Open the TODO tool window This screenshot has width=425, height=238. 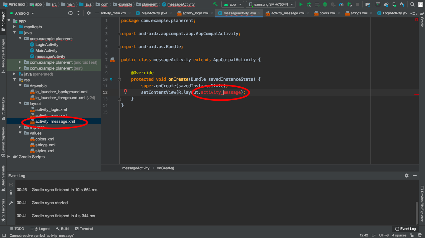click(17, 229)
